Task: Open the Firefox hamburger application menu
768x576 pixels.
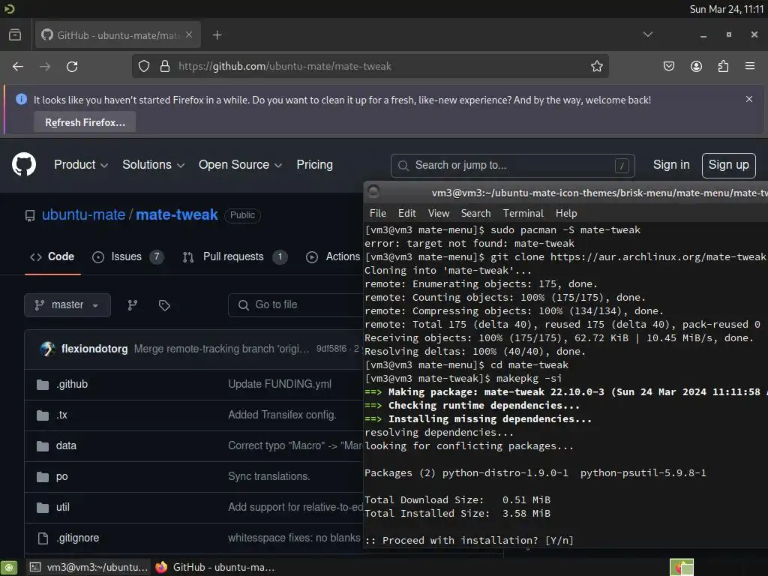Action: [x=750, y=66]
